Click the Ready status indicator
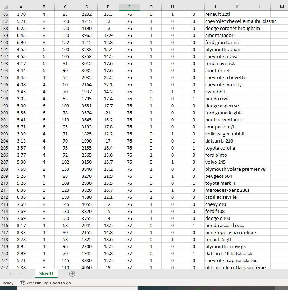This screenshot has width=288, height=290. click(8, 283)
